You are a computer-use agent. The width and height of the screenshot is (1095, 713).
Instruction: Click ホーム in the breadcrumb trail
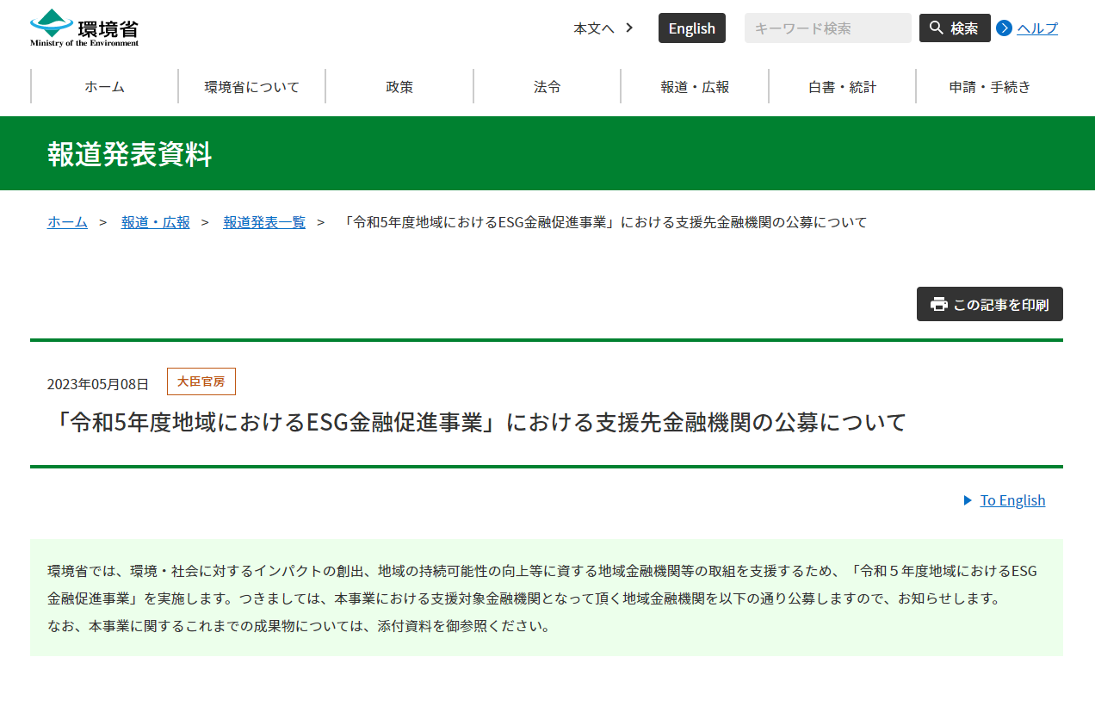(x=67, y=222)
